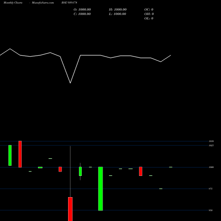Screen dimensions: 221x221
Task: Click the 'MunafaSutra.com' site label
Action: point(43,3)
